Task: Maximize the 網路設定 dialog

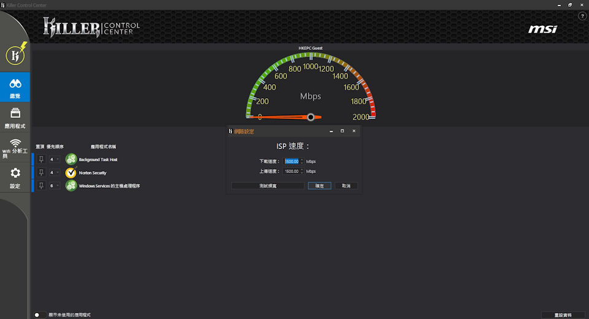Action: pyautogui.click(x=342, y=131)
